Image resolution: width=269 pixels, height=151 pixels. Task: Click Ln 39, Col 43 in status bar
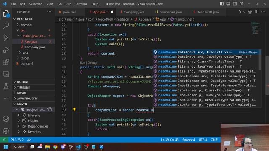coord(170,140)
